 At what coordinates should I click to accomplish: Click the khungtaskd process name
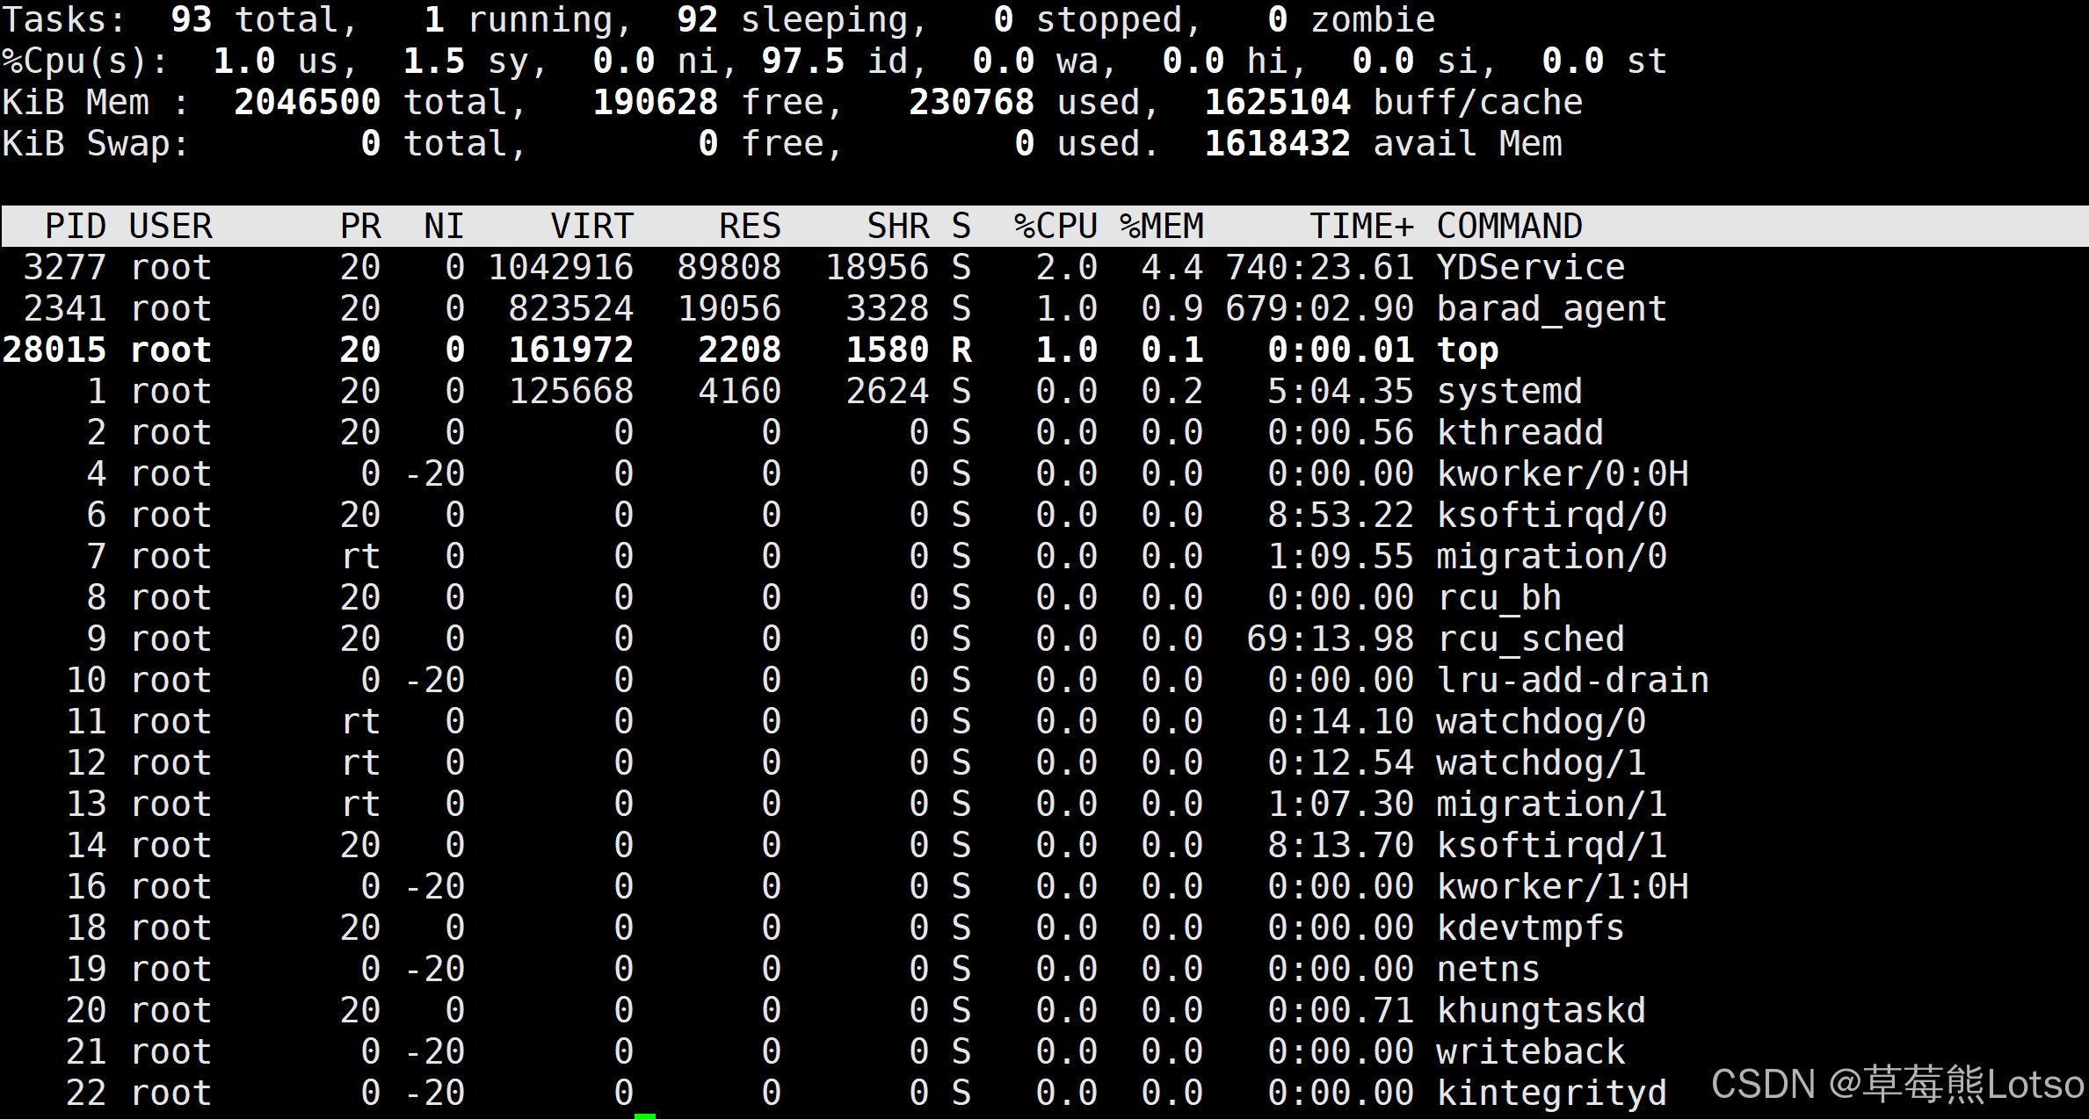tap(1541, 1011)
